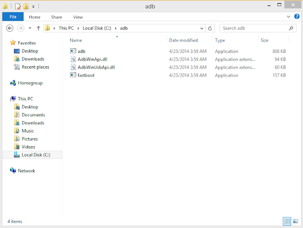Open the File menu tab
Screen dimensions: 303x228
(13, 17)
